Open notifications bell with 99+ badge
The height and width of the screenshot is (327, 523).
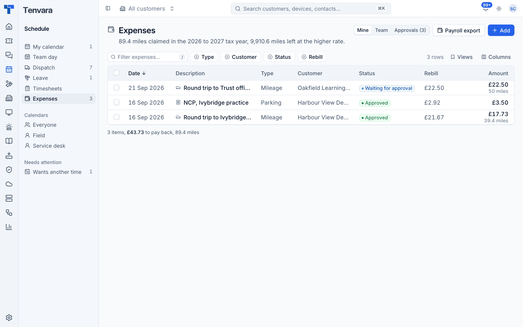[x=486, y=8]
